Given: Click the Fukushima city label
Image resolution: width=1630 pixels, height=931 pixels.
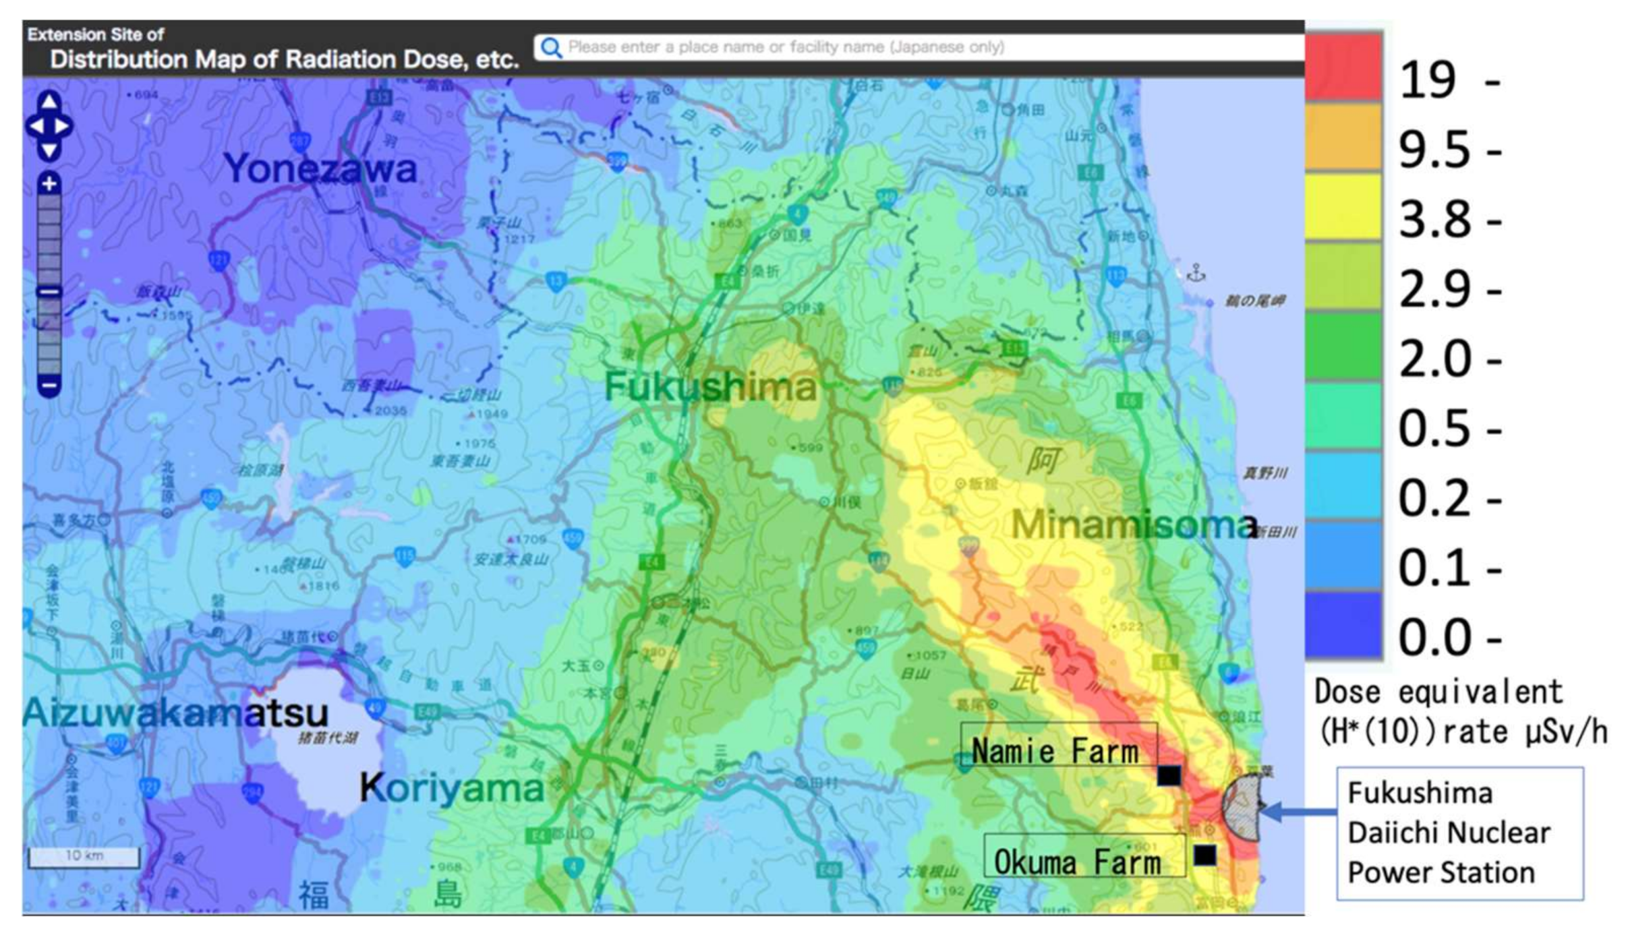Looking at the screenshot, I should click(709, 387).
